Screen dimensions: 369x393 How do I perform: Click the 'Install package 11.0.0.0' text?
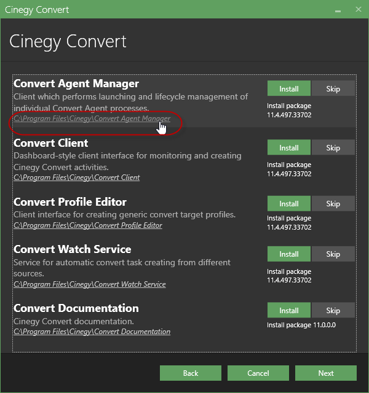pos(301,325)
